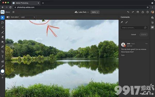This screenshot has height=97, width=155.
Task: Select the Transform tool
Action: click(3, 23)
